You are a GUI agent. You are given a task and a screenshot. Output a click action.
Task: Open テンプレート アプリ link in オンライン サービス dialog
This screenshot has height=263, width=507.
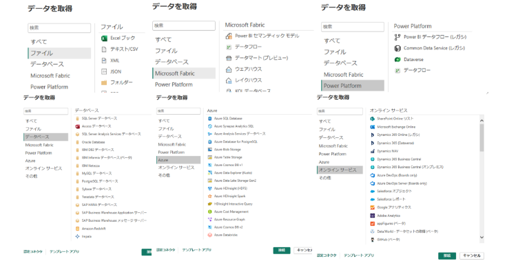(359, 255)
